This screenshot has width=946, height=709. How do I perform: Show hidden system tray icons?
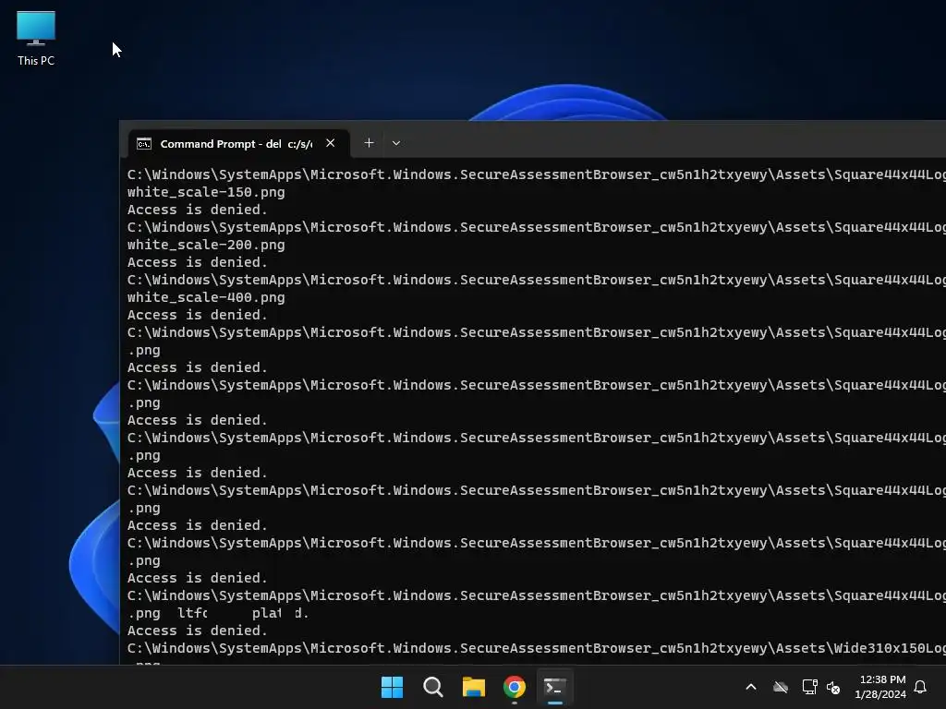click(751, 687)
